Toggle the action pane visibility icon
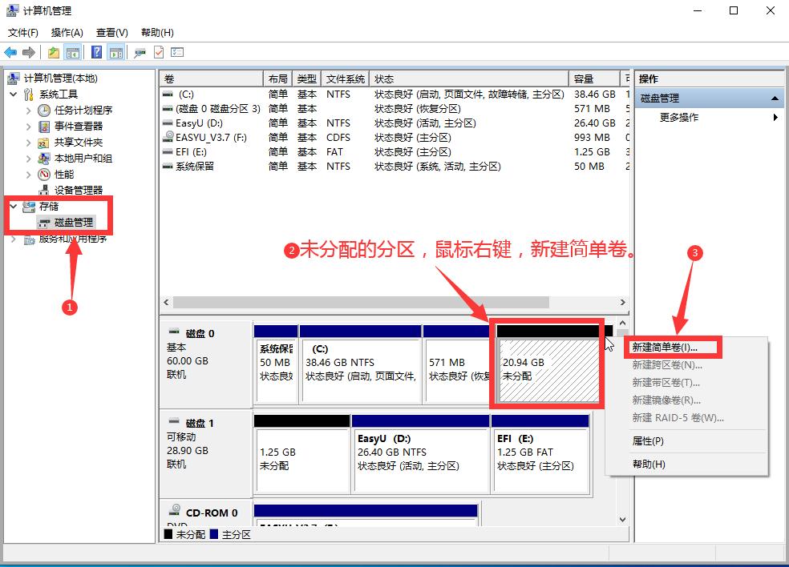The image size is (789, 567). (x=116, y=52)
